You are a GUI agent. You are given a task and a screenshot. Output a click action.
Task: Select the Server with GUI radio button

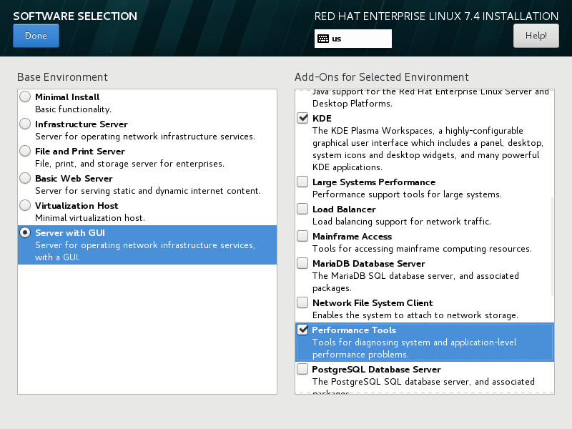[25, 233]
